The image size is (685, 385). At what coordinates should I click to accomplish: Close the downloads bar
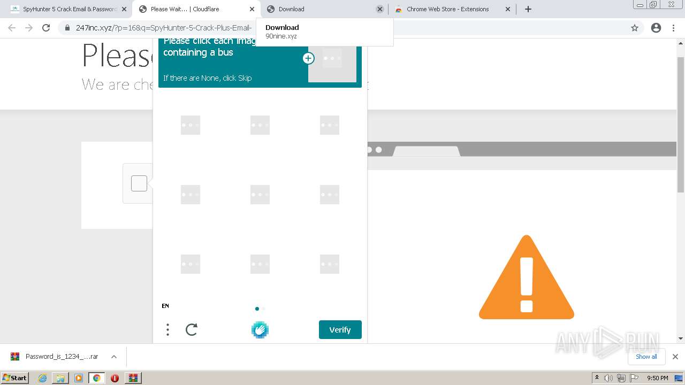tap(675, 357)
